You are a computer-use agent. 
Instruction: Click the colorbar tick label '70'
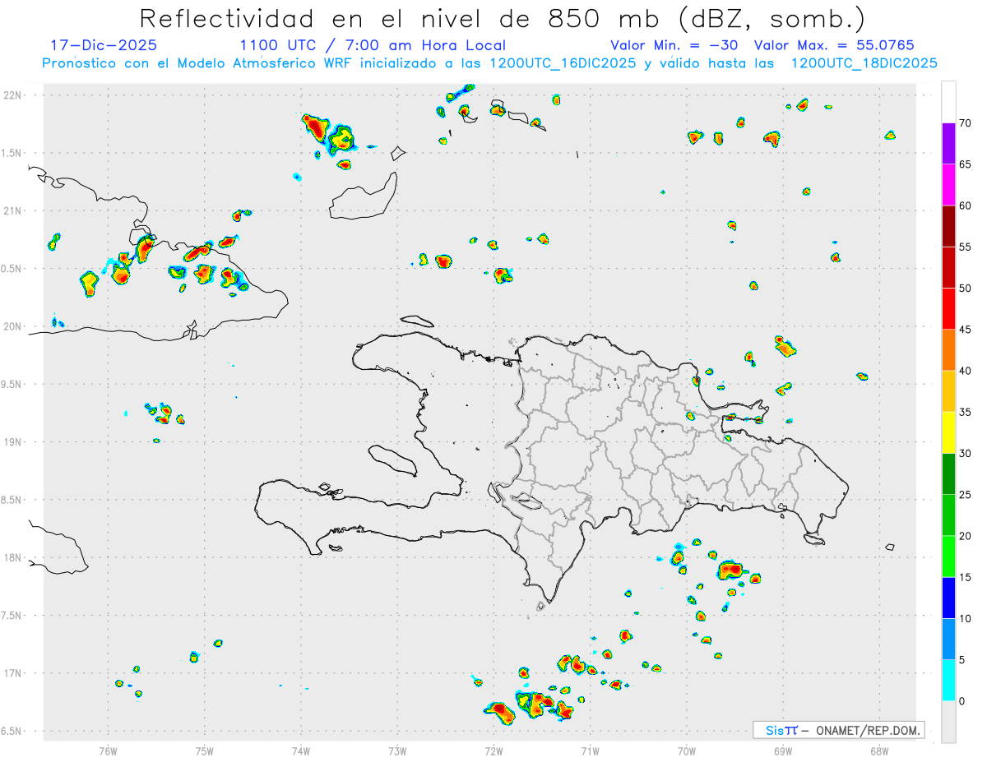pyautogui.click(x=966, y=123)
